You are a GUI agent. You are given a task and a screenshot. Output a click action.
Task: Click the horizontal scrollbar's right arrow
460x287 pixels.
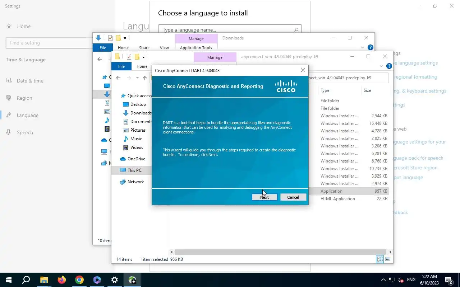pyautogui.click(x=390, y=252)
